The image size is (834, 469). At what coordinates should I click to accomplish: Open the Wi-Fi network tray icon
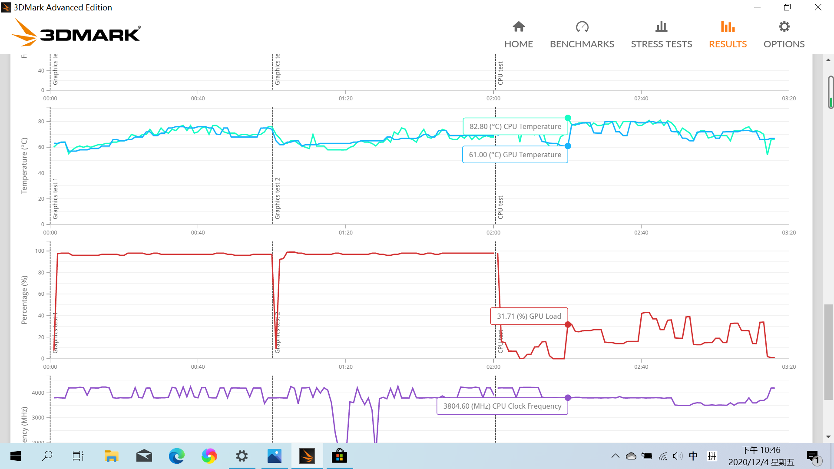[x=663, y=456]
